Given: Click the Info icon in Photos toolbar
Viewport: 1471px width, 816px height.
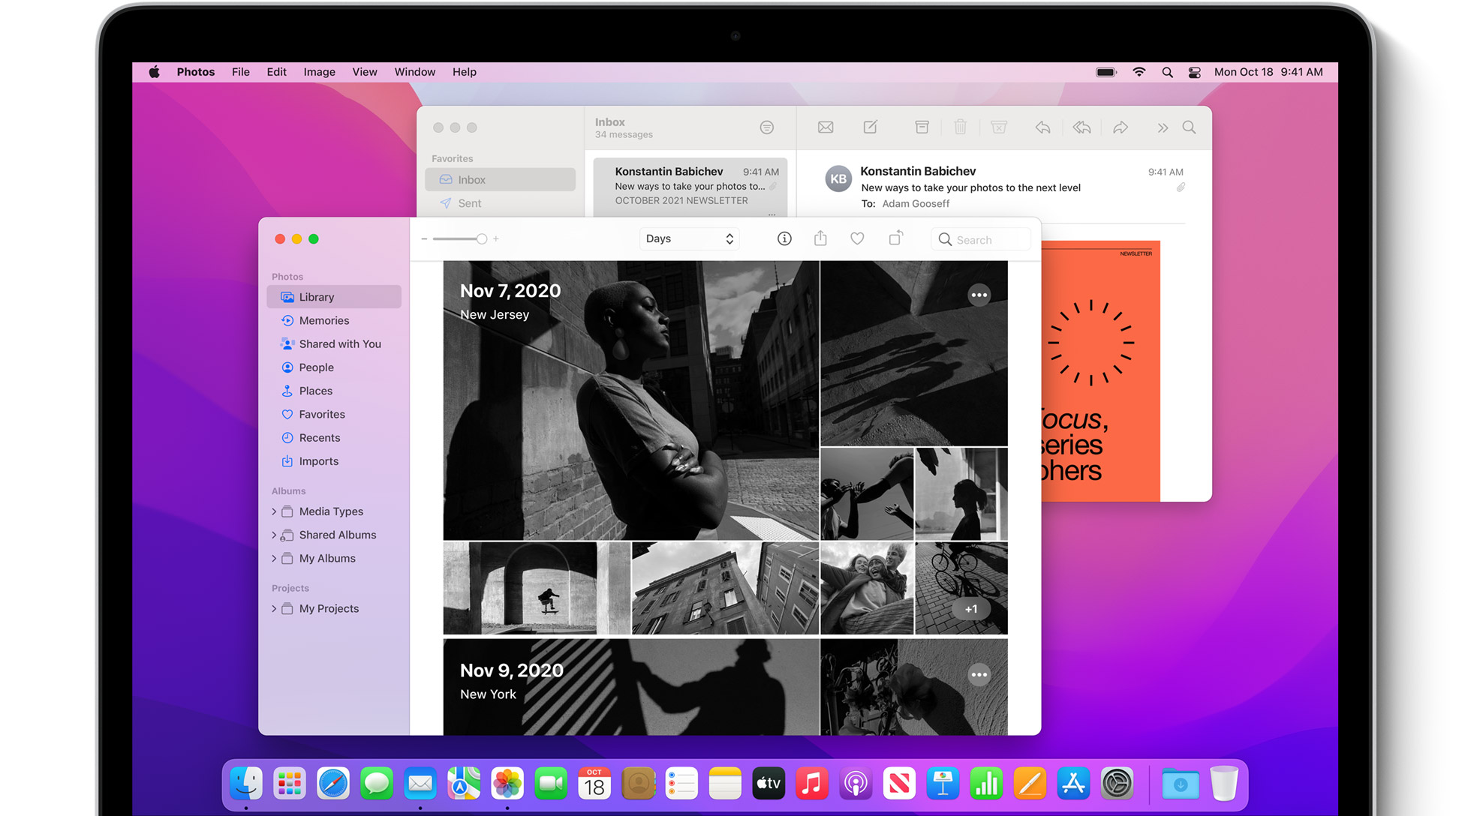Looking at the screenshot, I should [784, 238].
